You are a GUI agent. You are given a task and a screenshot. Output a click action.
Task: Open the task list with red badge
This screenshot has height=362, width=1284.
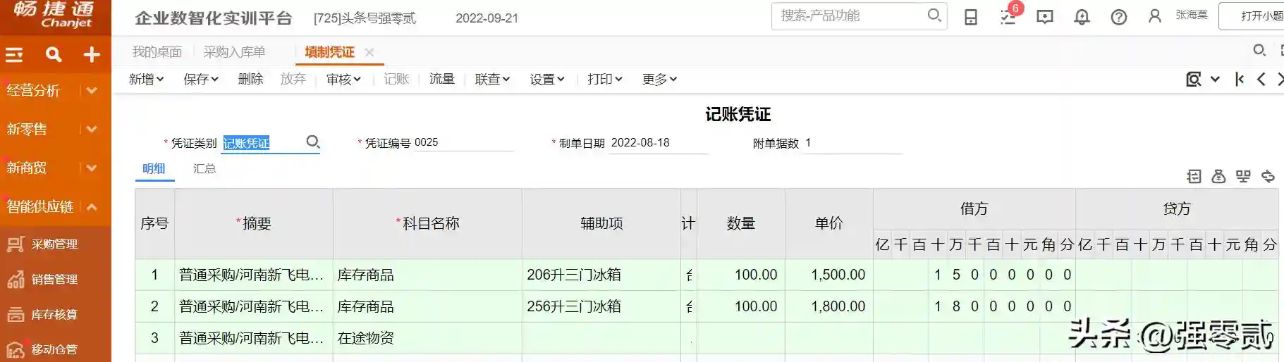pyautogui.click(x=1008, y=17)
